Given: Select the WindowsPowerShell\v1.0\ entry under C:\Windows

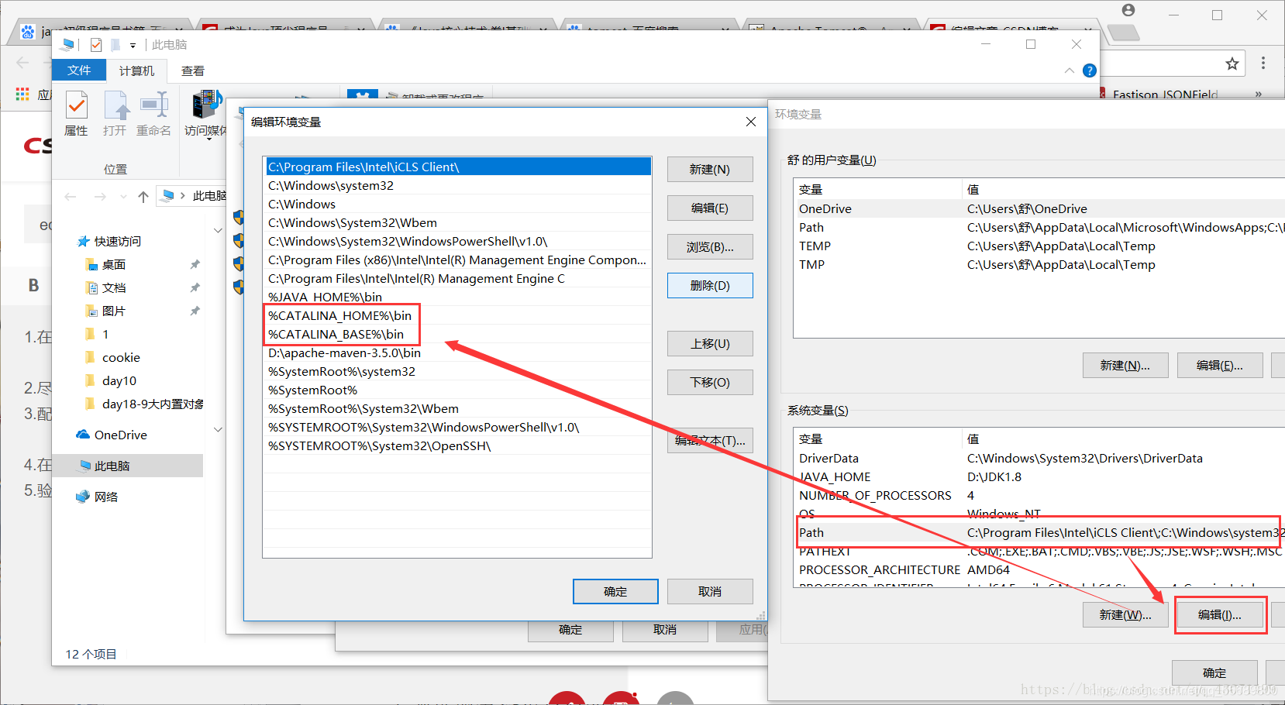Looking at the screenshot, I should click(x=457, y=241).
